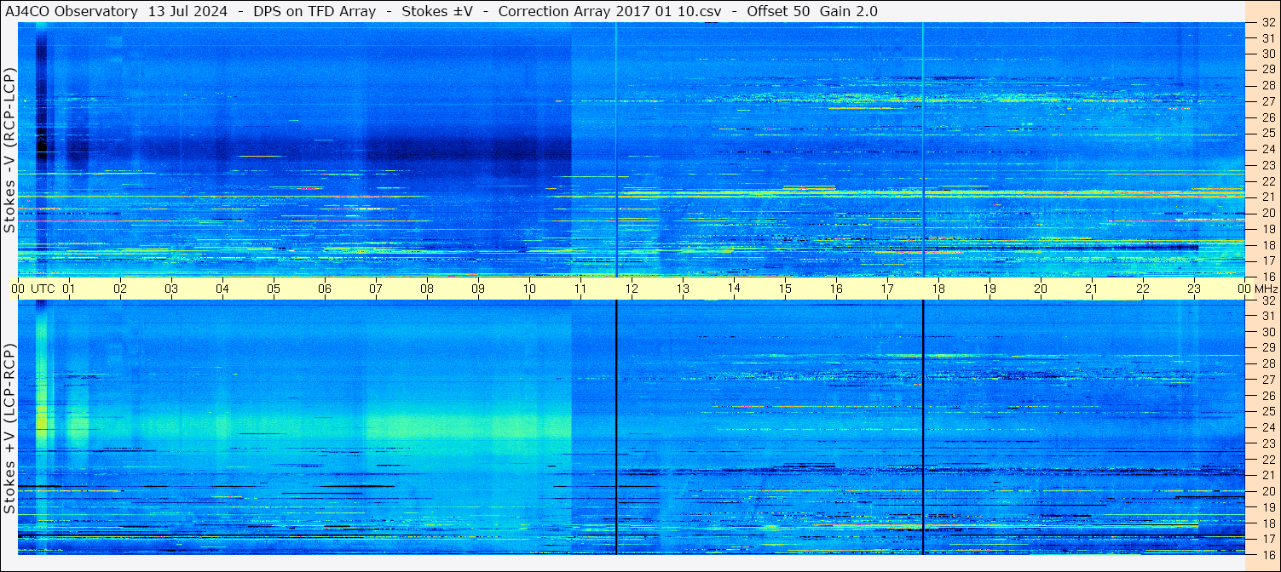Click the 'UTC' label on time axis

43,289
